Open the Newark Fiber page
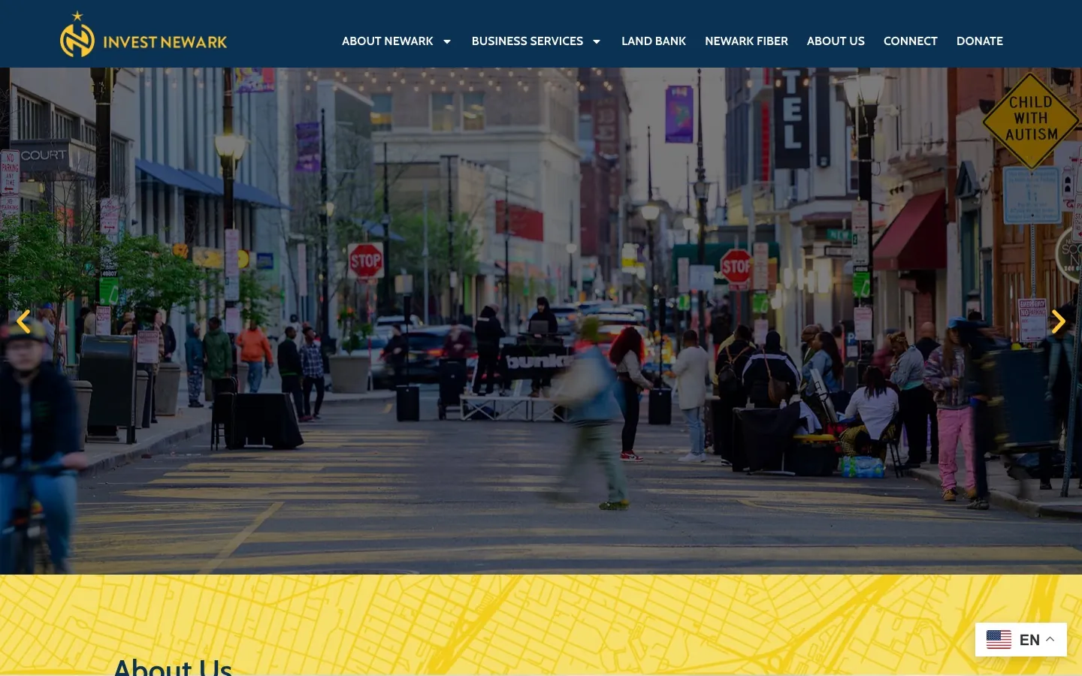 pos(746,41)
